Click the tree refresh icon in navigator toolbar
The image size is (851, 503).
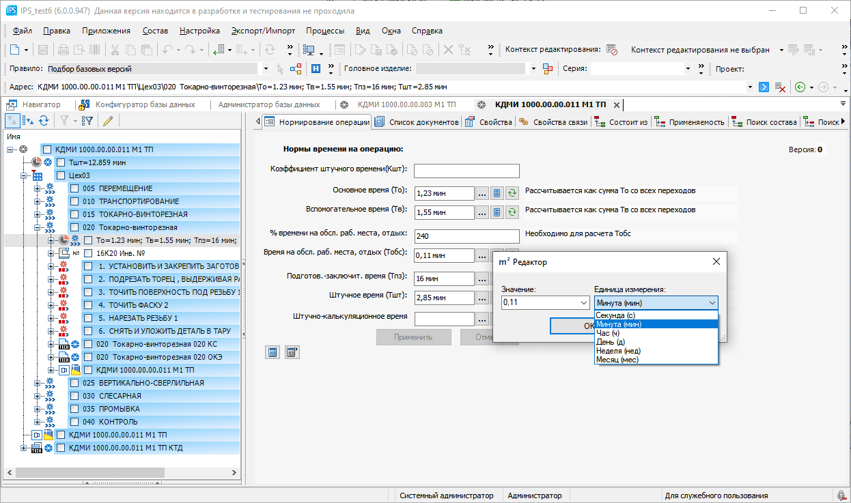point(44,121)
